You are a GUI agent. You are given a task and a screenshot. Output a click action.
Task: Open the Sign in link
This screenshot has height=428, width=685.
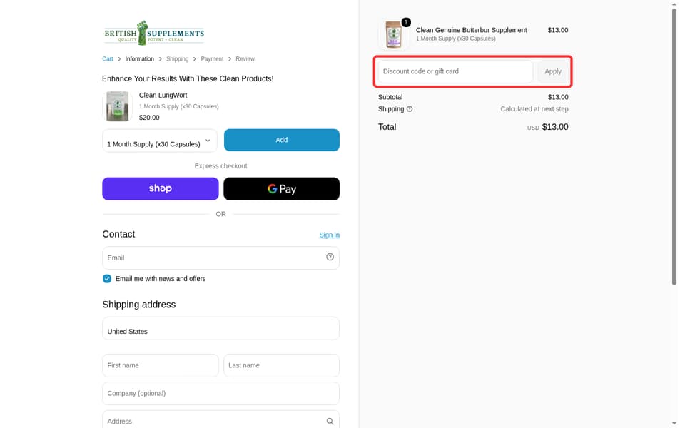point(329,235)
